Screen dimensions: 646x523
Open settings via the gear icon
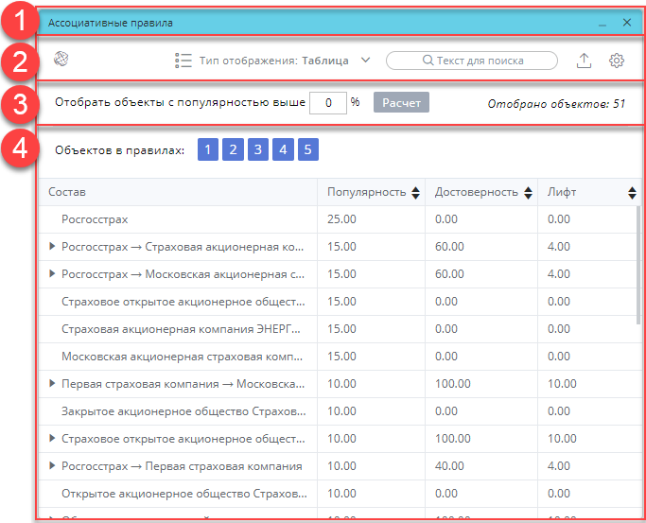pos(617,61)
